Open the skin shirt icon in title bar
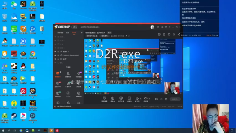This screenshot has height=133, width=236. coord(166,27)
